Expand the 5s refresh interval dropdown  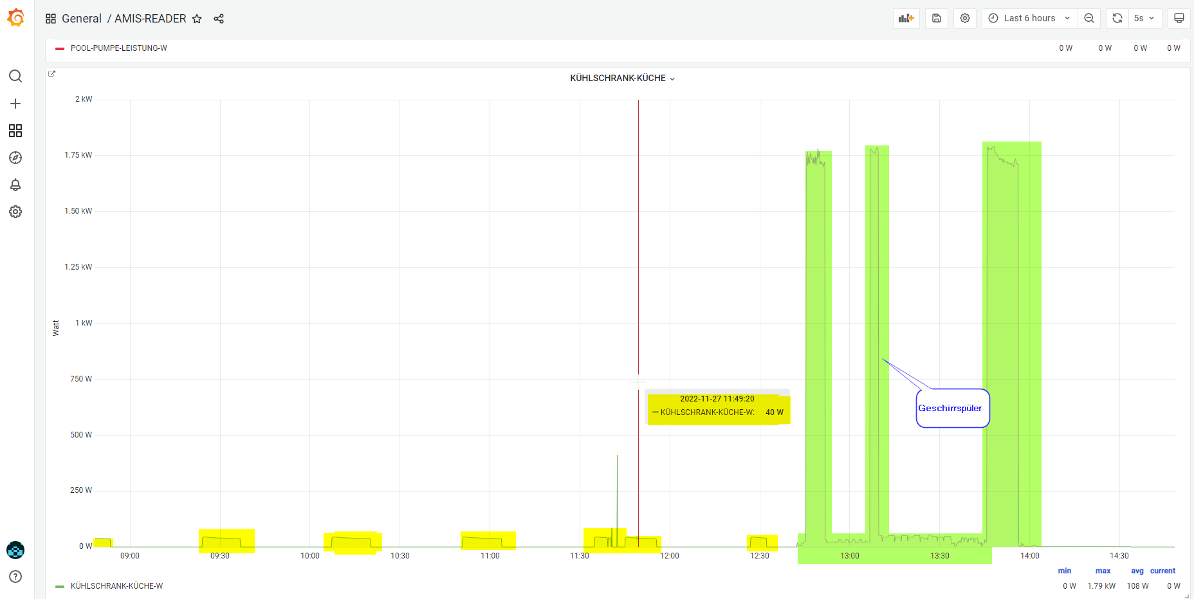1144,18
